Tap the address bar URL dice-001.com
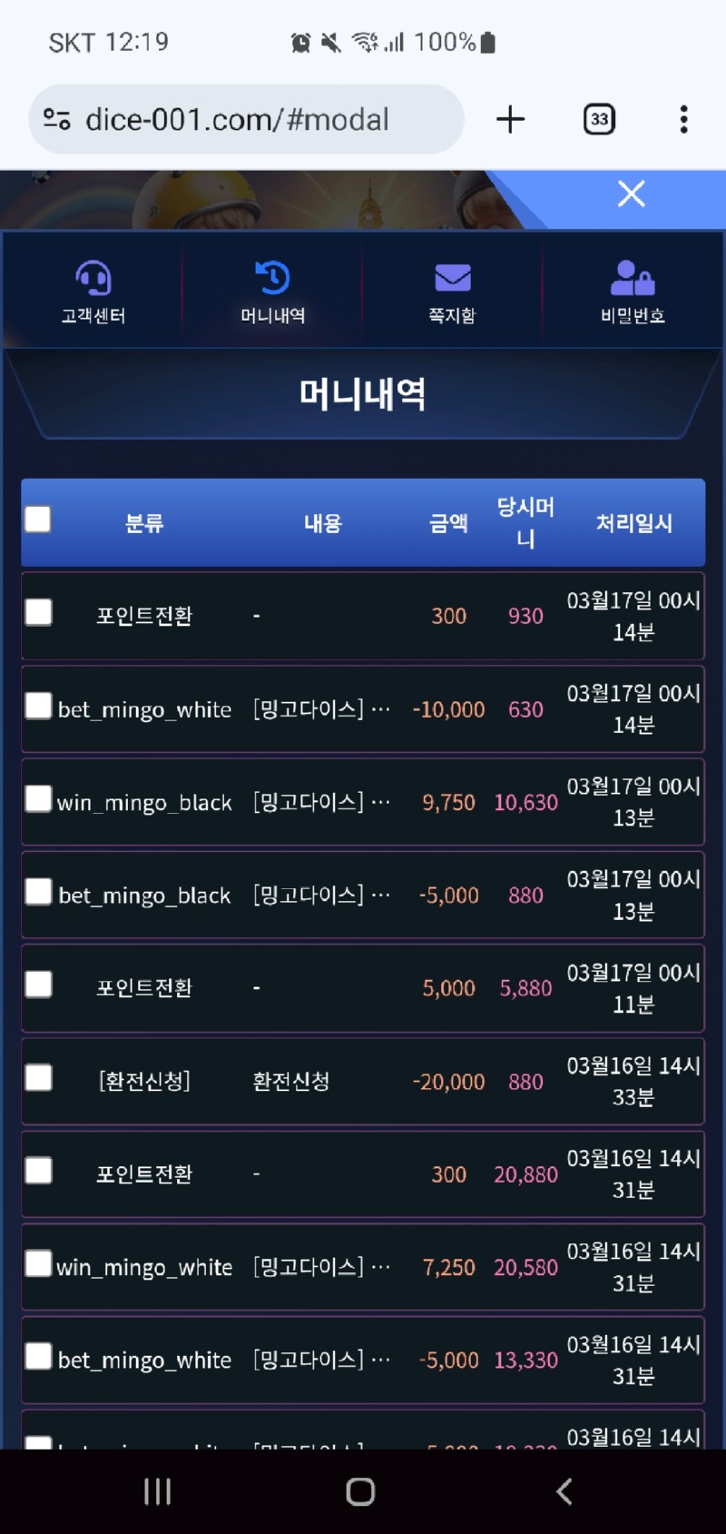 tap(237, 119)
